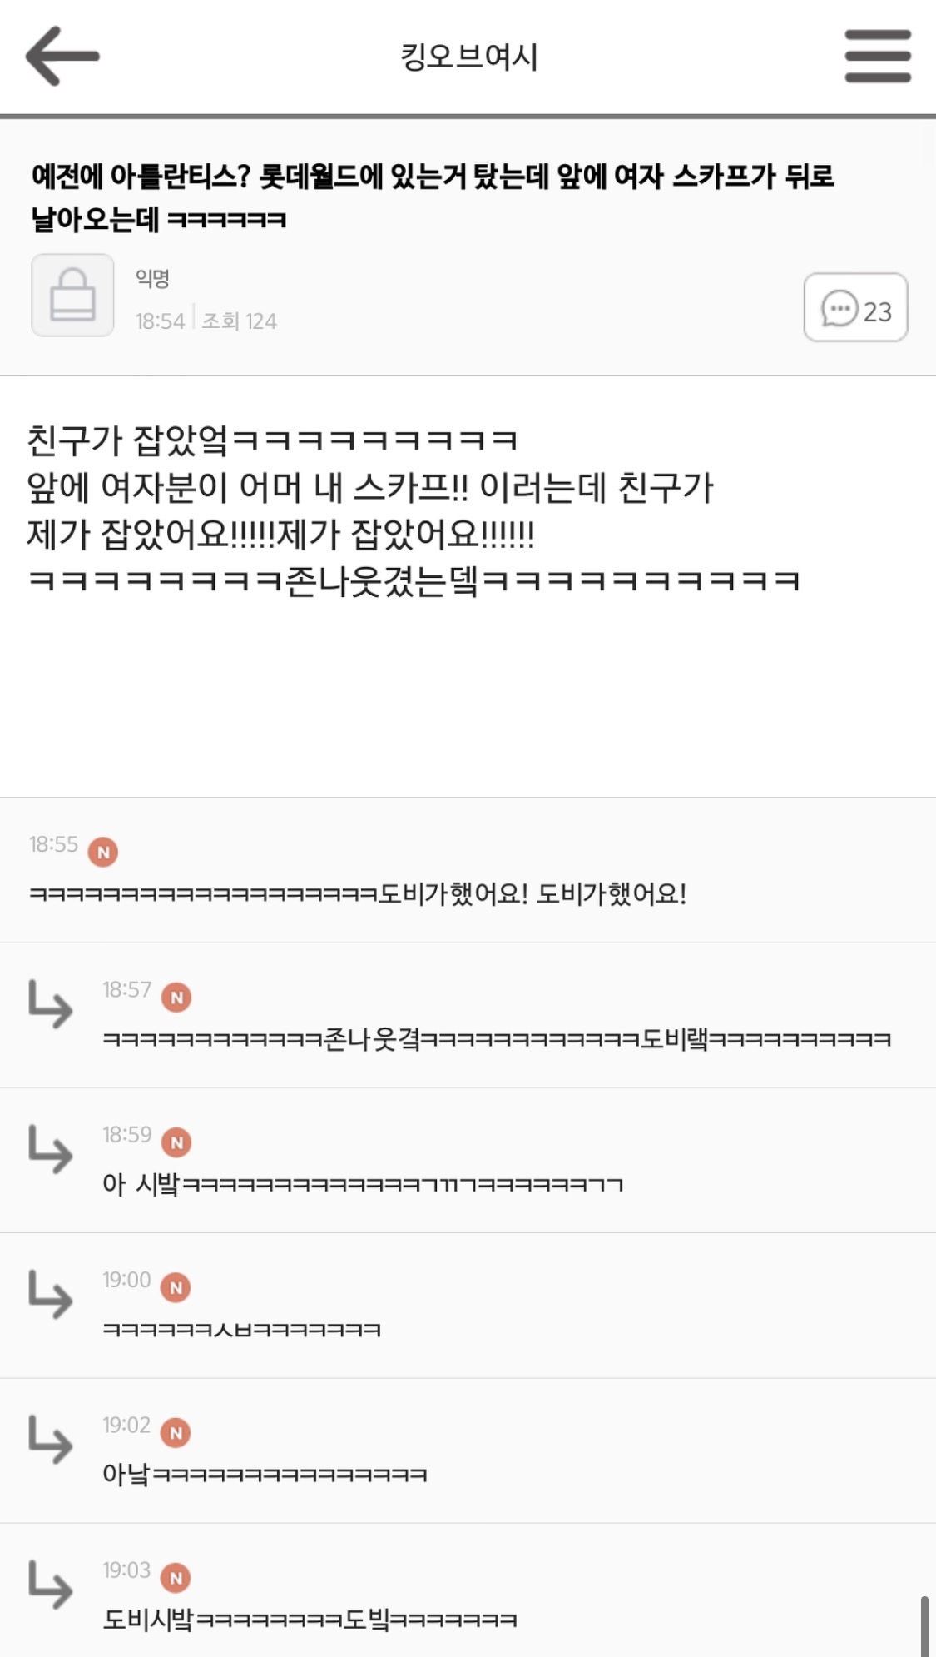Tap the N badge on 19:00 reply
Viewport: 936px width, 1657px height.
tap(176, 1287)
